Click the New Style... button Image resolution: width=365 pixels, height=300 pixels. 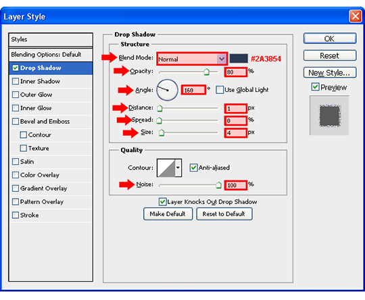330,73
